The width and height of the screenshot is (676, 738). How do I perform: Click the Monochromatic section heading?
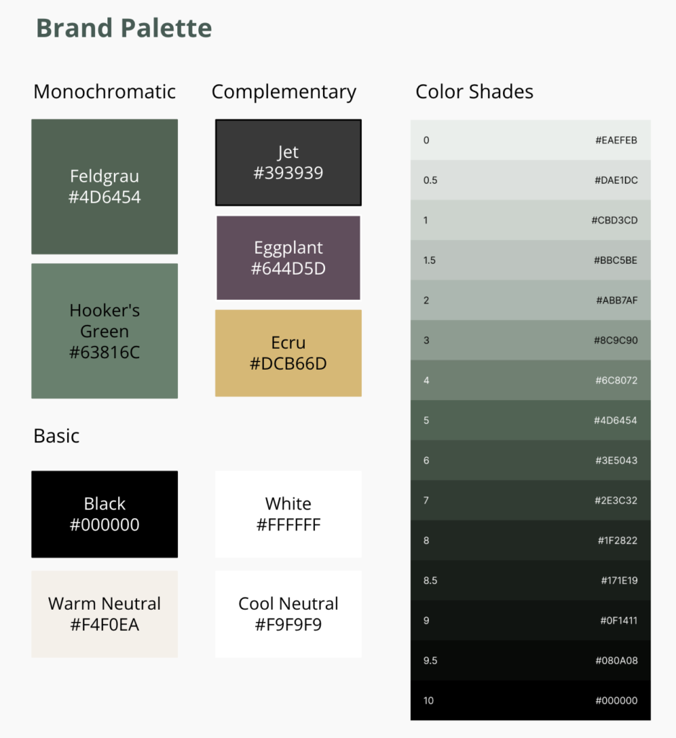point(104,92)
